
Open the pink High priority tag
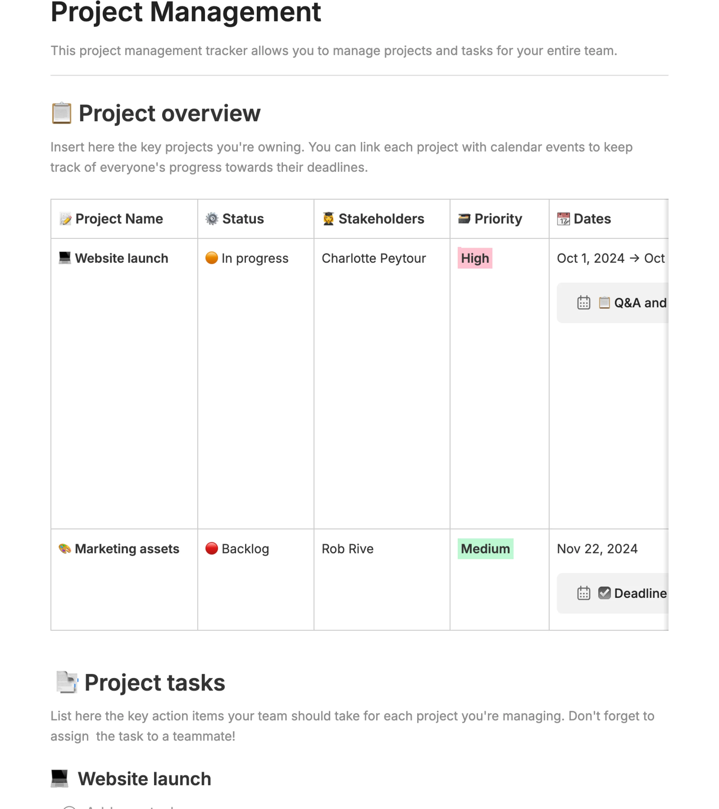(x=475, y=259)
